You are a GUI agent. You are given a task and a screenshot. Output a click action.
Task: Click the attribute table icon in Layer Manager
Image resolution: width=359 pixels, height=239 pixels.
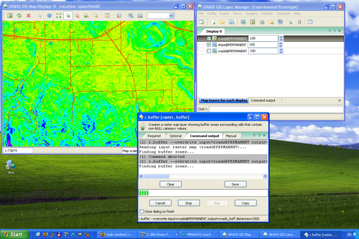tap(311, 22)
